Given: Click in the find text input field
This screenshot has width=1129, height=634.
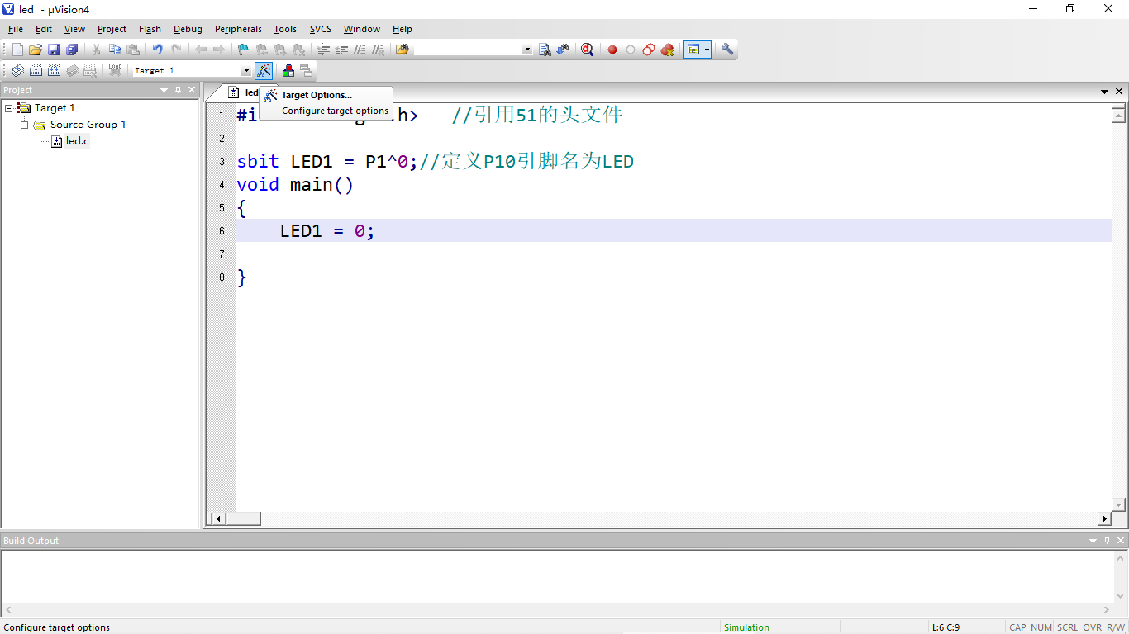Looking at the screenshot, I should click(468, 50).
